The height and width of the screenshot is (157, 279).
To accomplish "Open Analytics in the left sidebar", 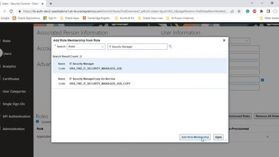I will (x=9, y=66).
